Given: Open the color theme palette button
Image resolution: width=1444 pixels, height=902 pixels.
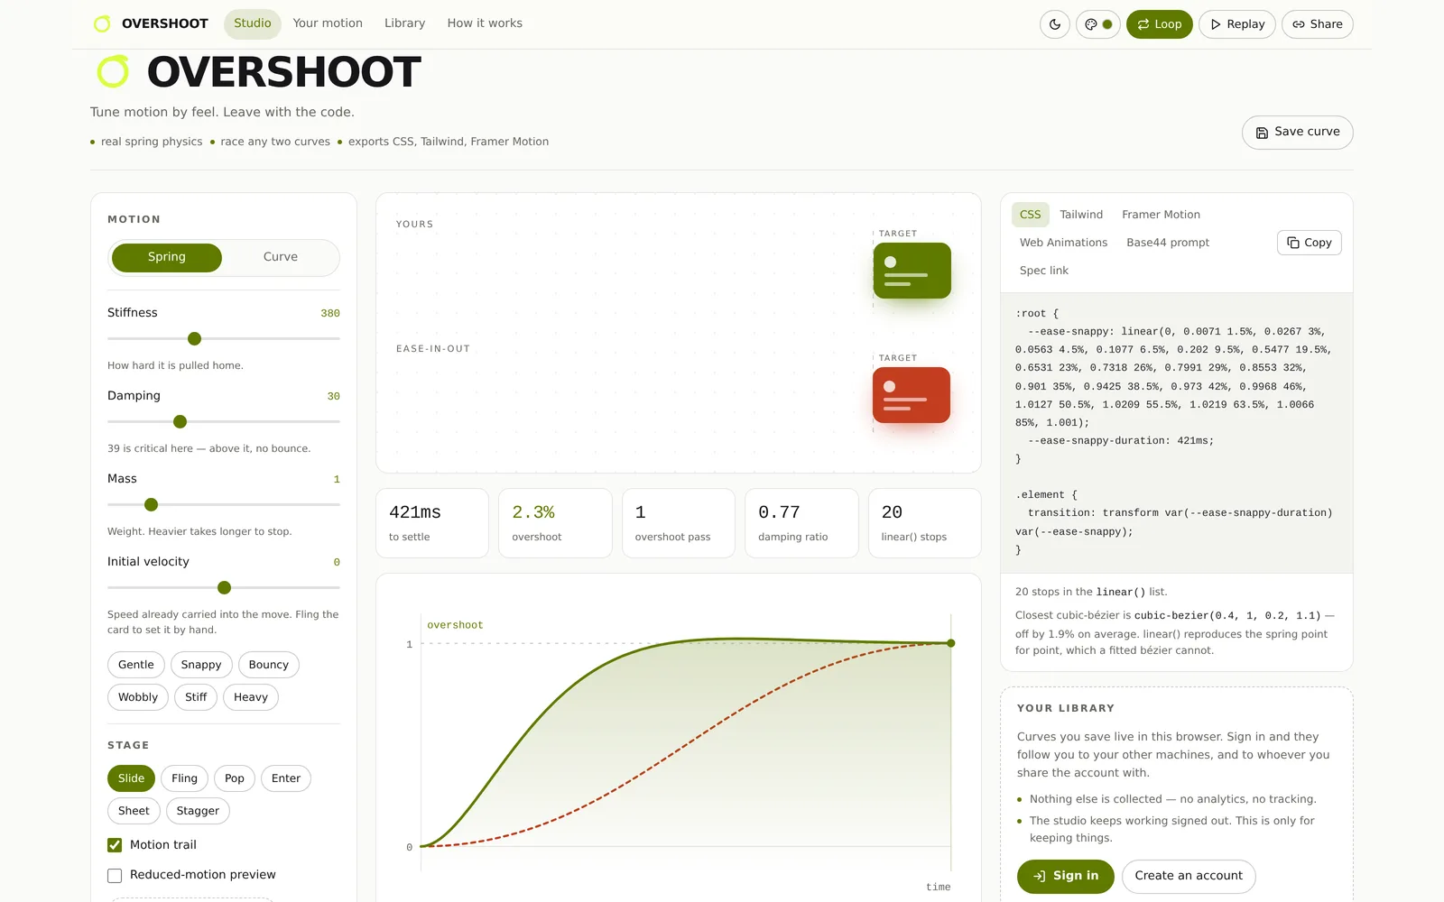Looking at the screenshot, I should (x=1098, y=24).
